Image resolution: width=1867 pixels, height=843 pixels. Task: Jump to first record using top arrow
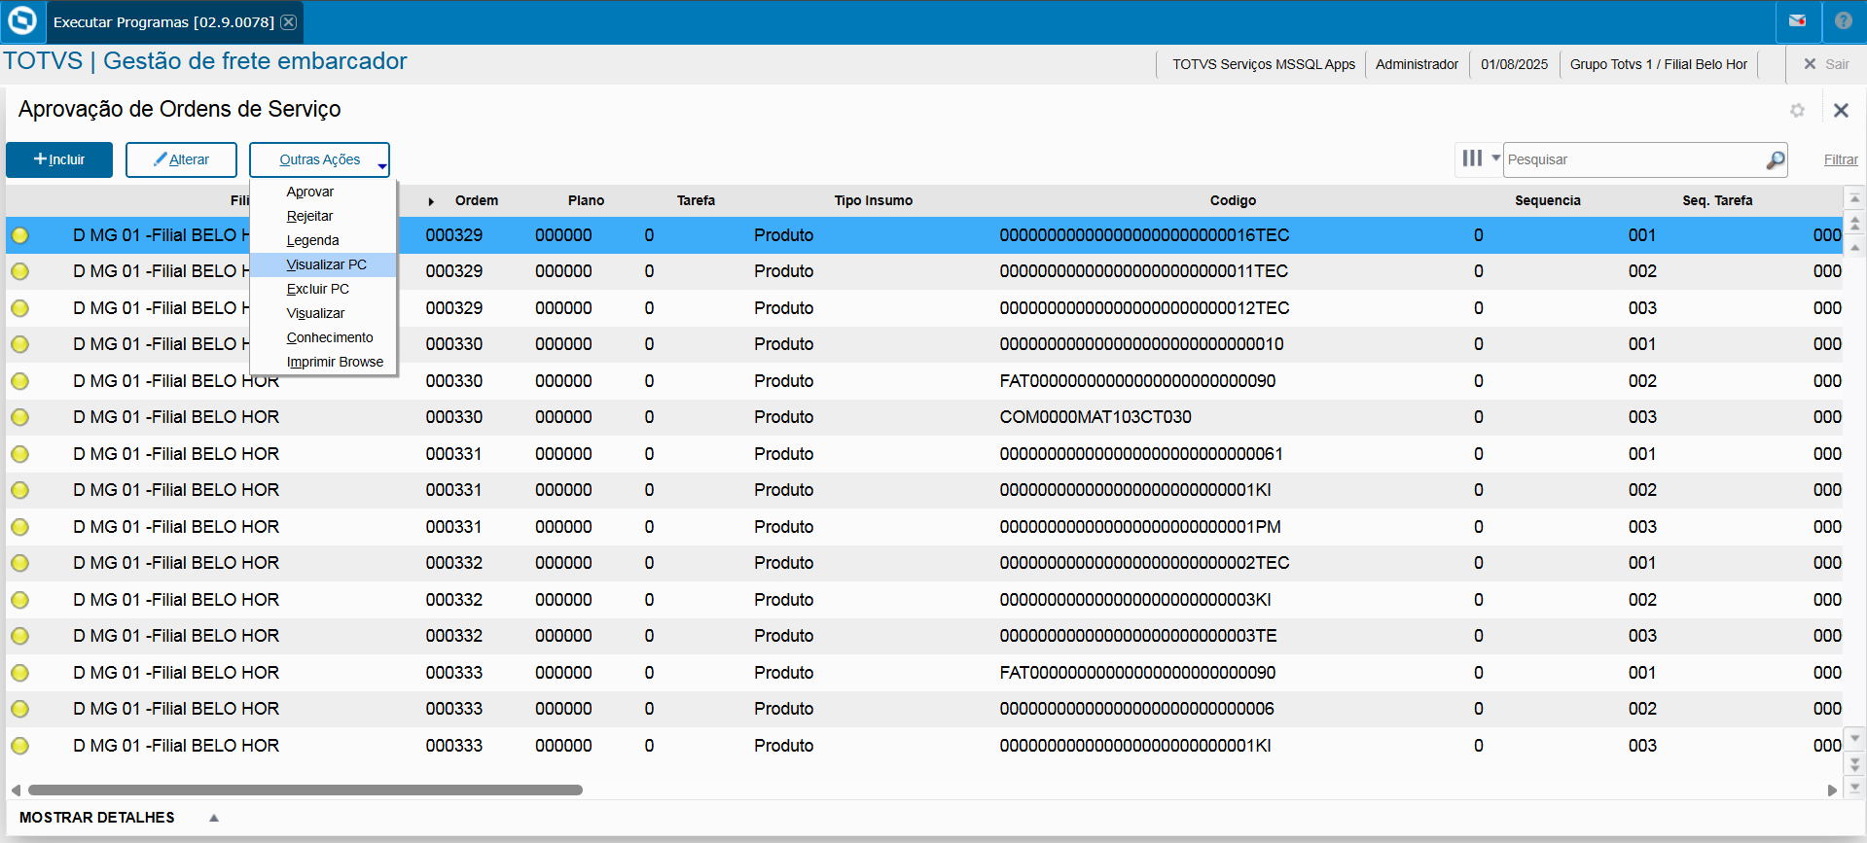[1855, 198]
